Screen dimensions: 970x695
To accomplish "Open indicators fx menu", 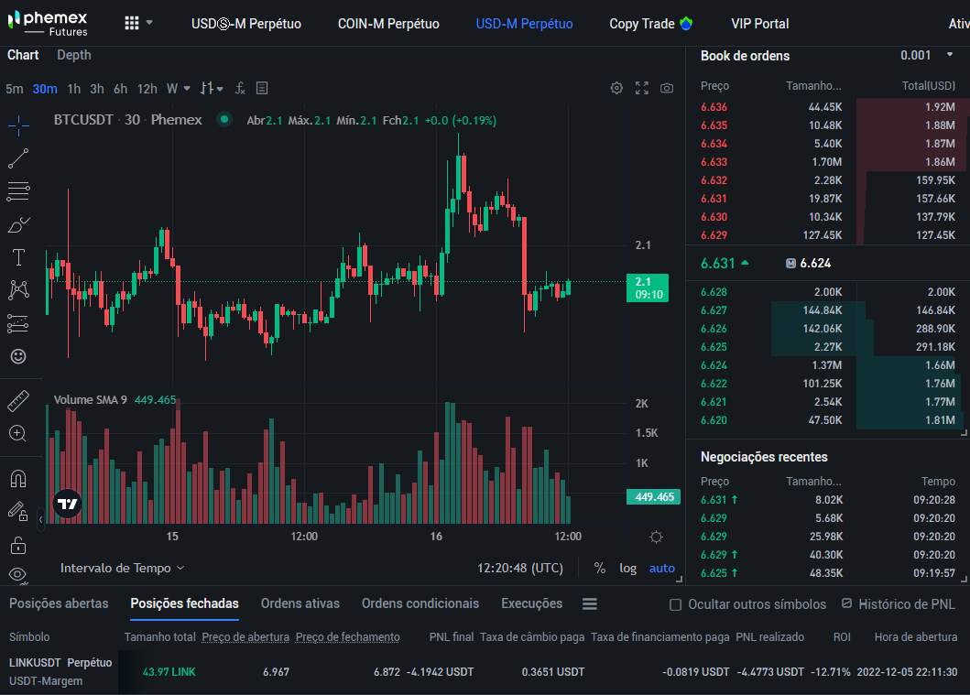I will point(240,89).
